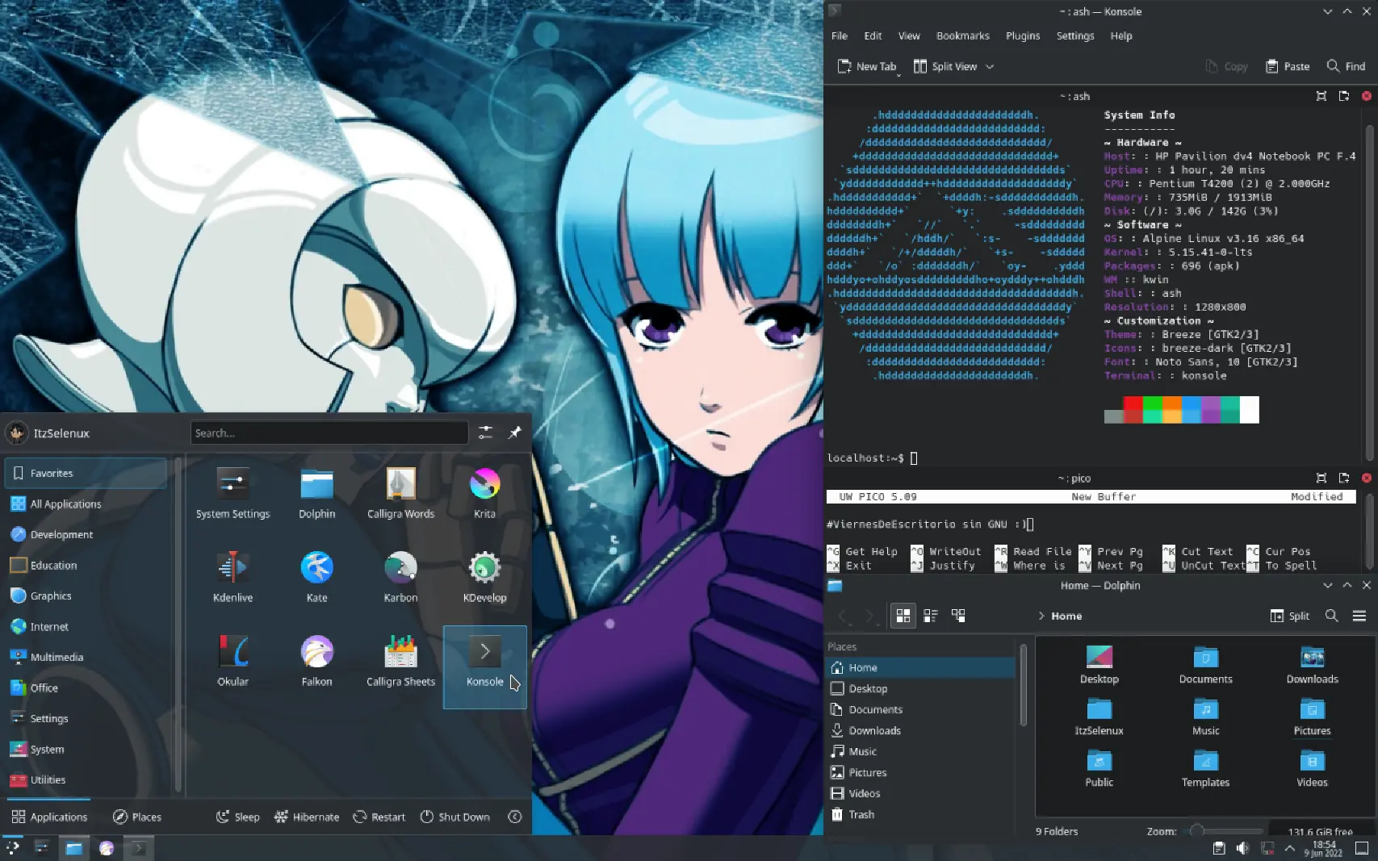Viewport: 1378px width, 861px height.
Task: Select the Favorites category
Action: [x=86, y=473]
